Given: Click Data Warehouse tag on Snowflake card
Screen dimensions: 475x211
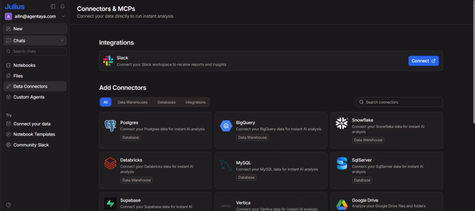Looking at the screenshot, I should 368,140.
